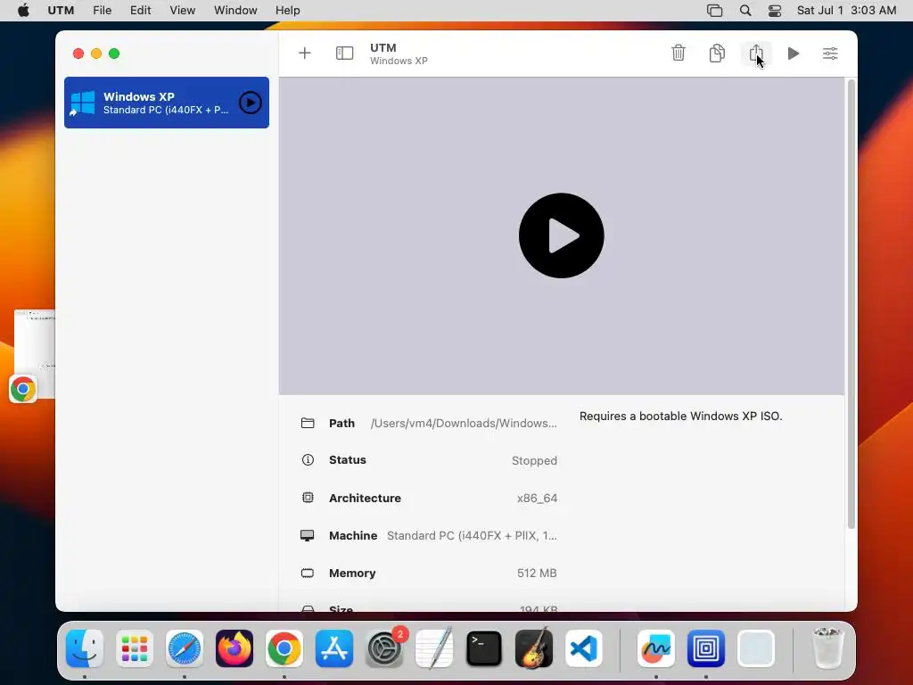Click the x86_64 architecture value

pyautogui.click(x=537, y=498)
